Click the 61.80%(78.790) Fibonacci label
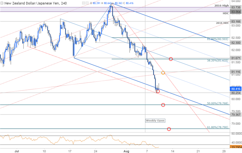The width and height of the screenshot is (242, 153). click(x=218, y=127)
